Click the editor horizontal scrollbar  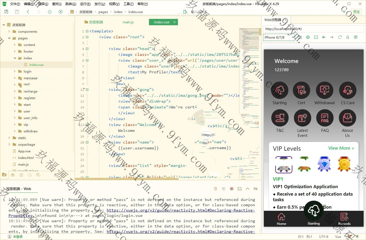[x=127, y=179]
